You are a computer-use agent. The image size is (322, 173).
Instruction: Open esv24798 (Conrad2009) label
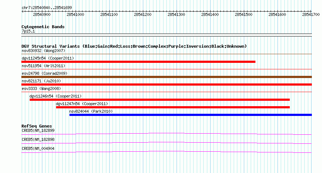tap(45, 73)
